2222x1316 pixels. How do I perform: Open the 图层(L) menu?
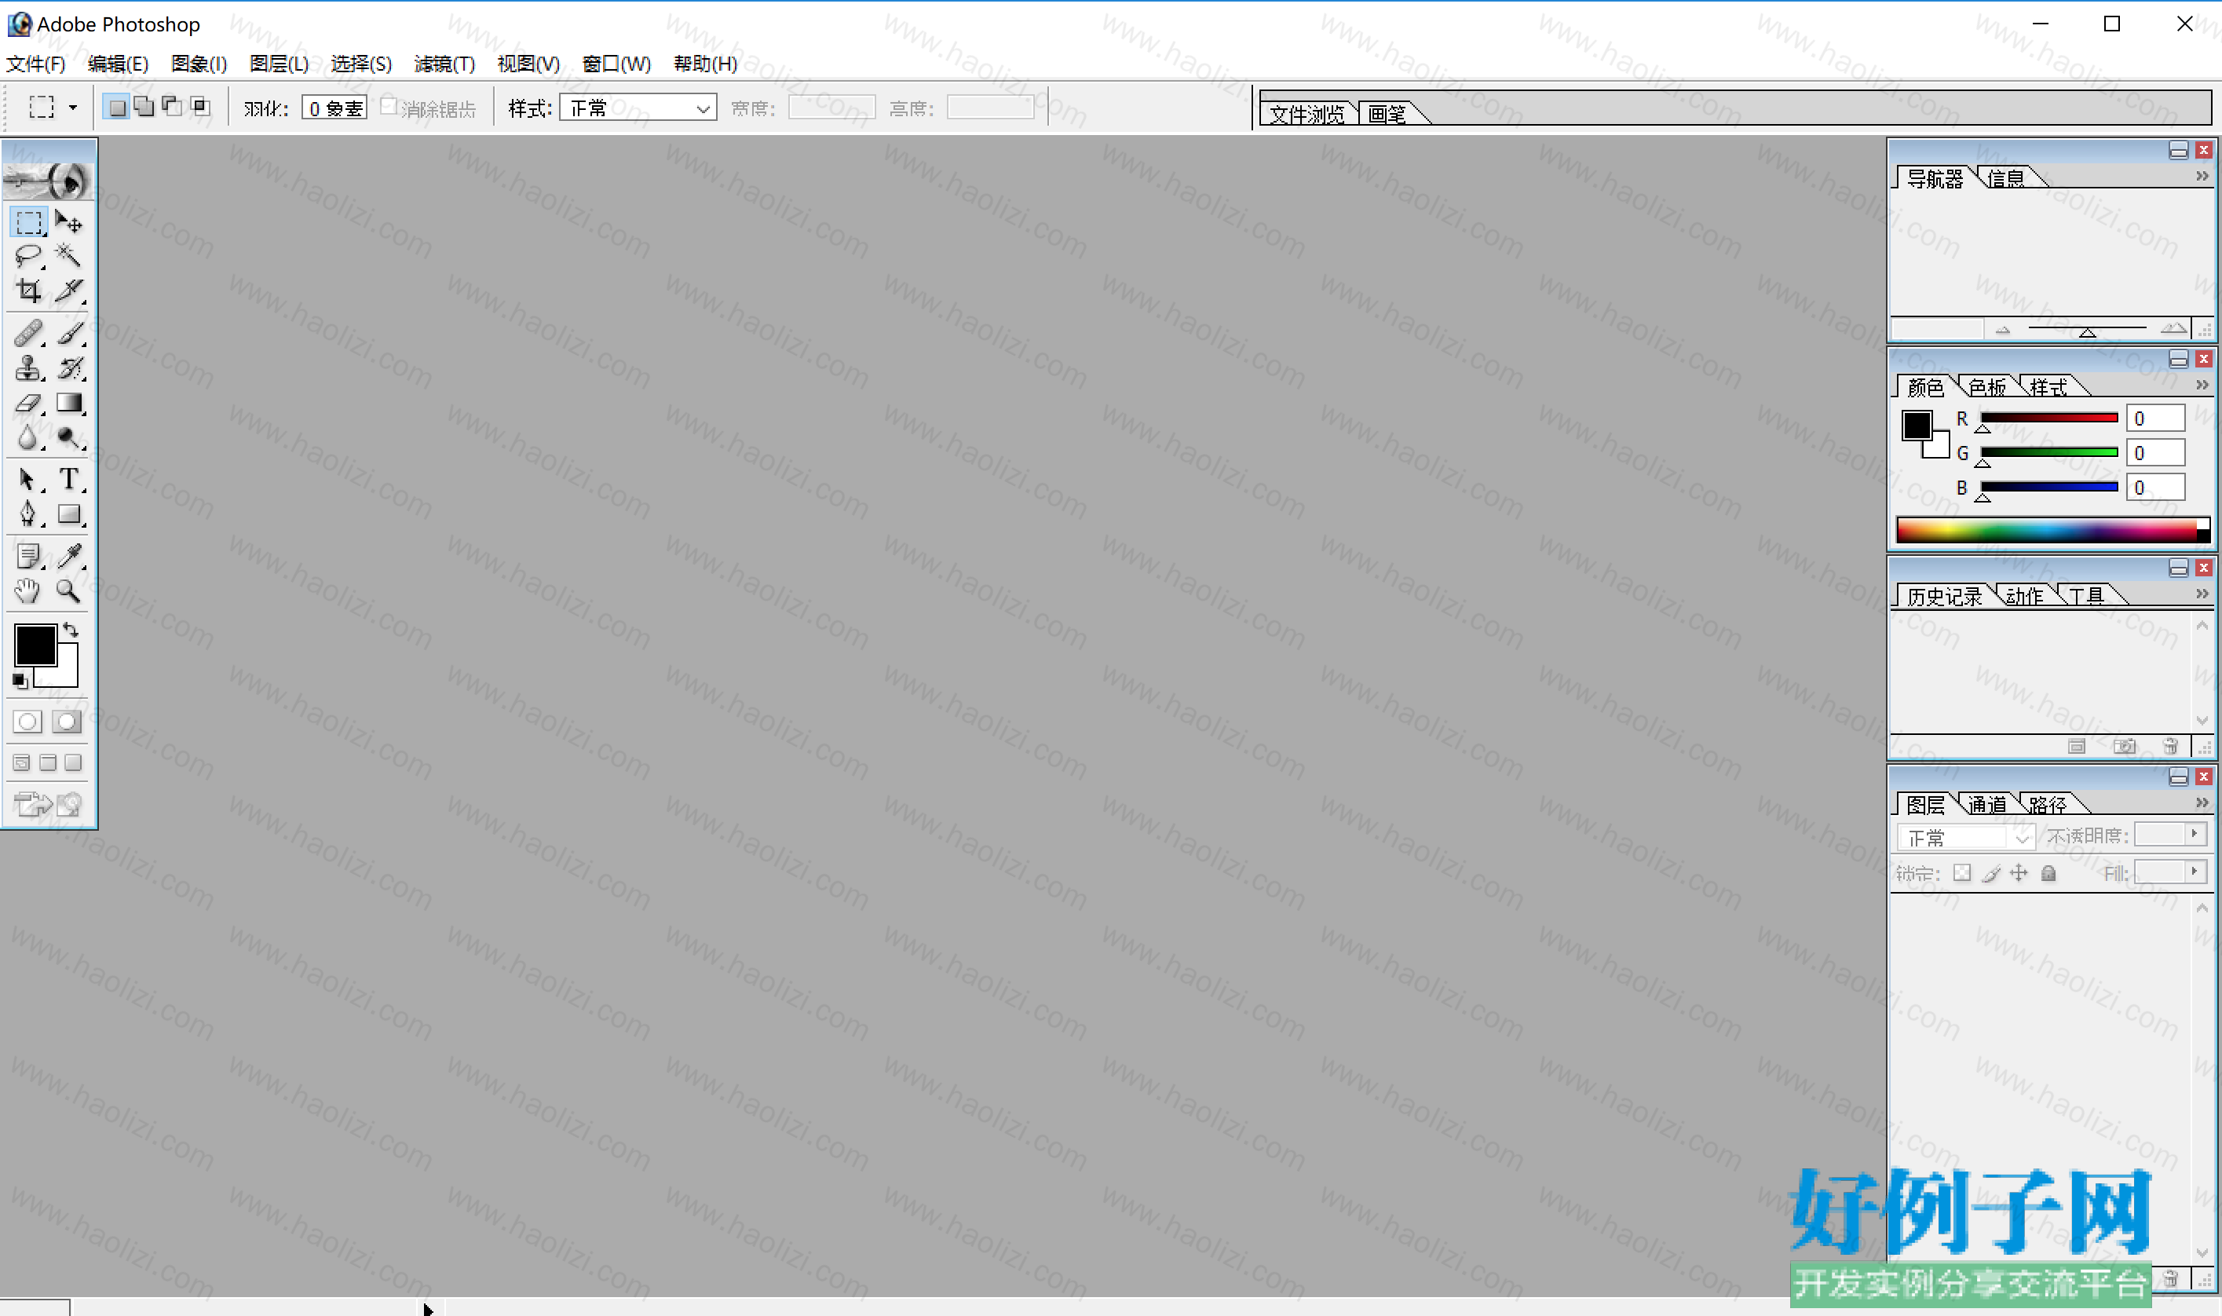280,64
